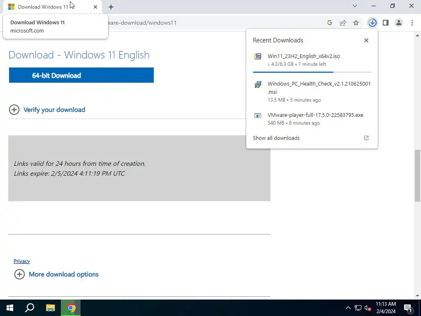Bookmark this page with star icon
421x316 pixels.
click(356, 23)
